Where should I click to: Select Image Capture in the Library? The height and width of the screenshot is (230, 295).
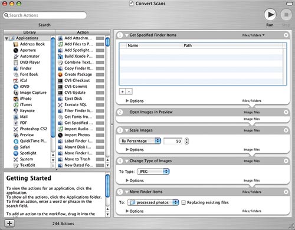point(33,93)
